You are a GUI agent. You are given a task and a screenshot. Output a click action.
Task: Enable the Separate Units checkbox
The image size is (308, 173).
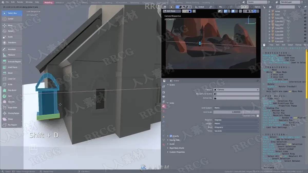[258, 116]
